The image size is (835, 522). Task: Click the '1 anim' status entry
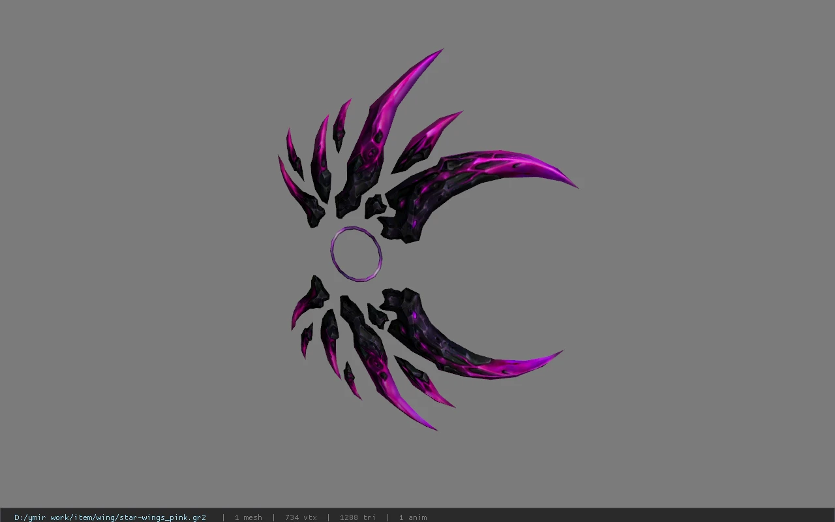pos(413,517)
